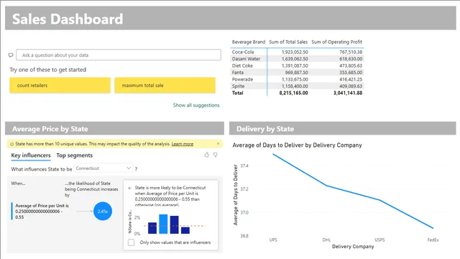
Task: Click the back arrow in influencer detail card
Action: [130, 188]
